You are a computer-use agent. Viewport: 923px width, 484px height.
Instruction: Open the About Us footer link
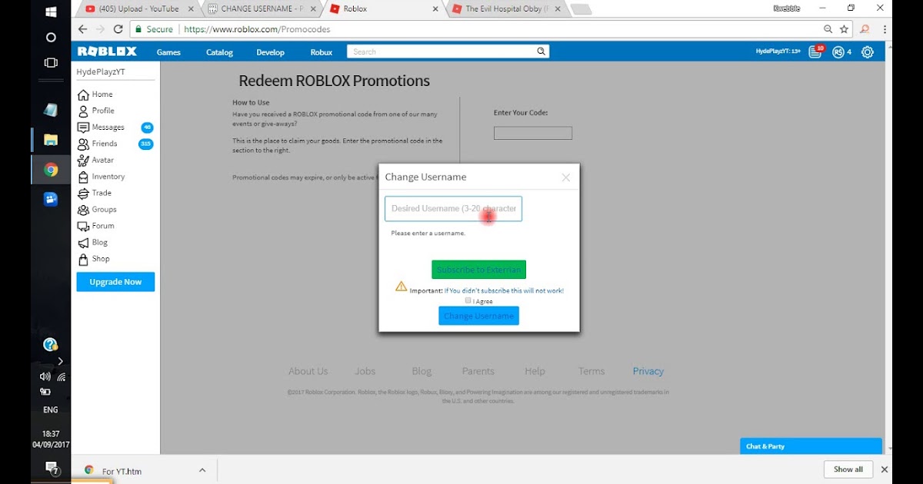tap(308, 371)
